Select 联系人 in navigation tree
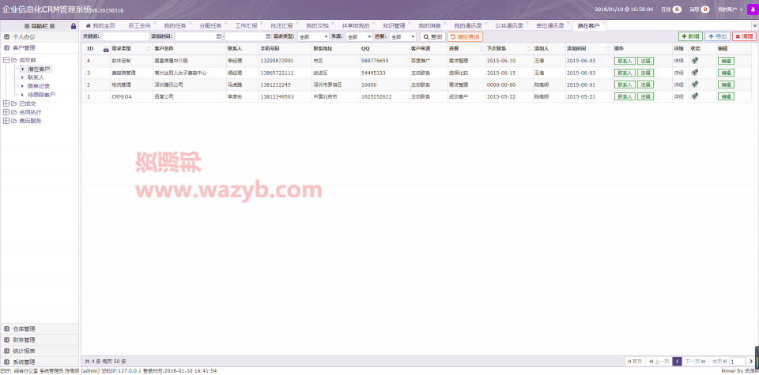This screenshot has width=759, height=375. point(36,77)
